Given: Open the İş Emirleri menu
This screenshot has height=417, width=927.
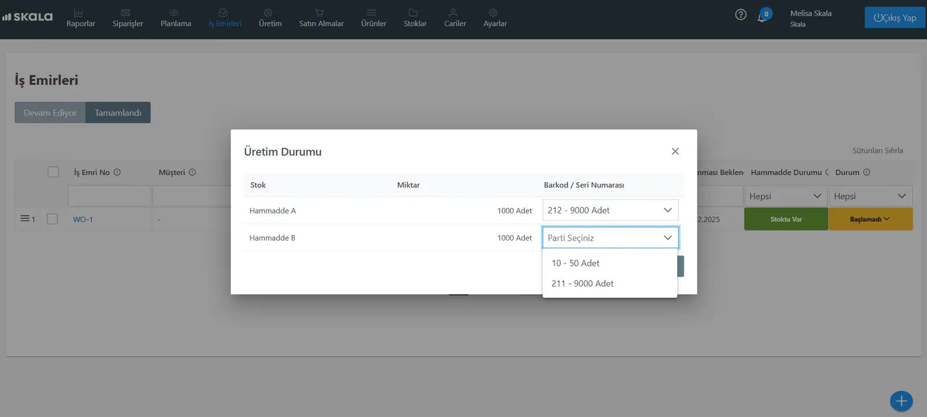Looking at the screenshot, I should (225, 18).
